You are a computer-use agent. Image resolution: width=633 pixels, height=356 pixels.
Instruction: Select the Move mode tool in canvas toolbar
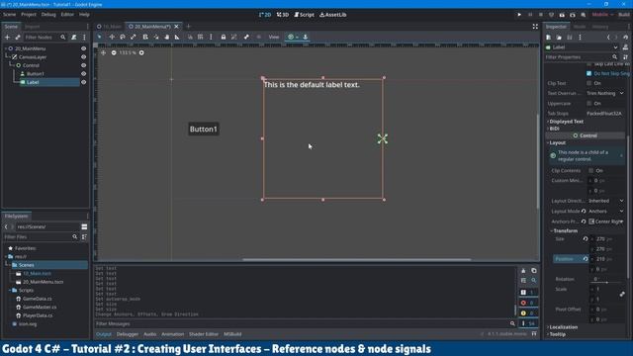pos(112,37)
